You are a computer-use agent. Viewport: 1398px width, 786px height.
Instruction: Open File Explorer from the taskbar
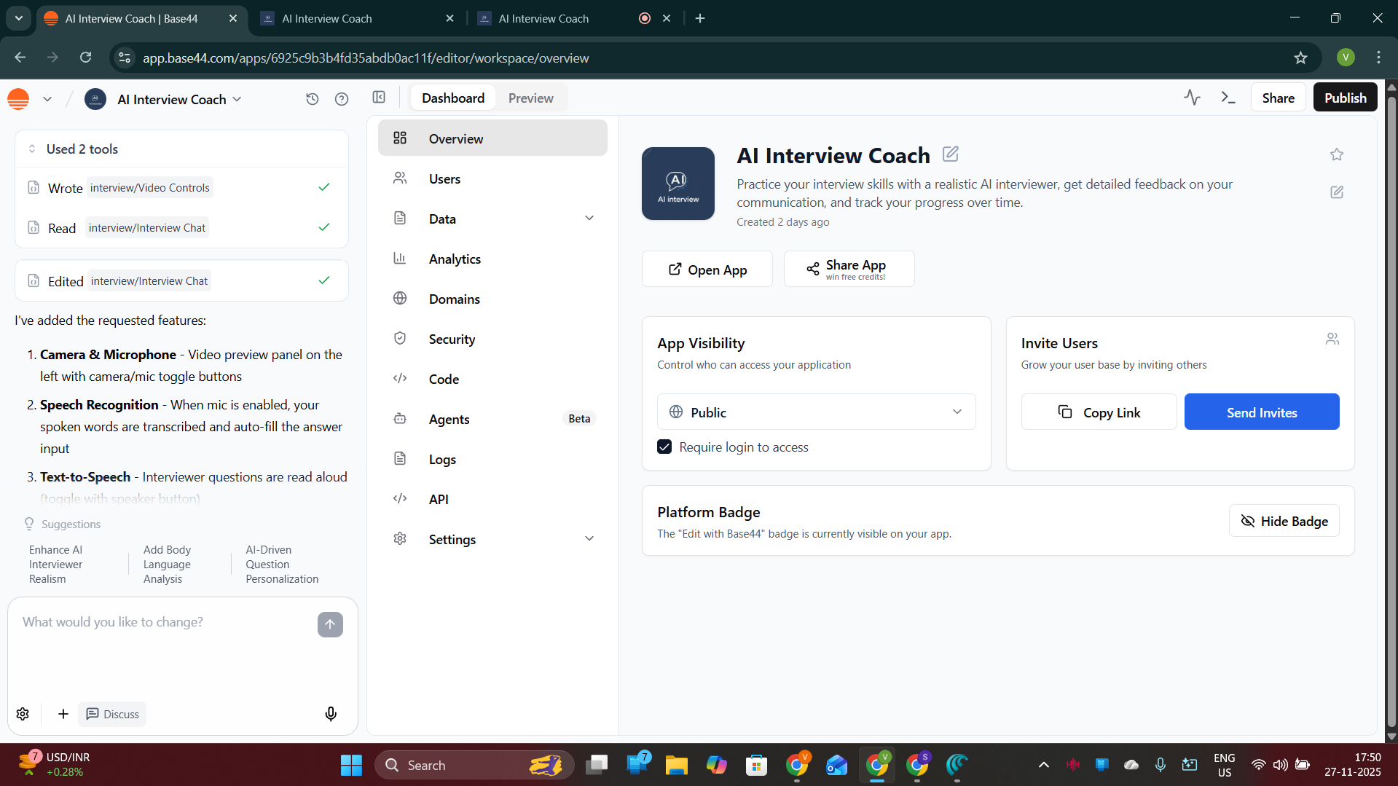676,765
